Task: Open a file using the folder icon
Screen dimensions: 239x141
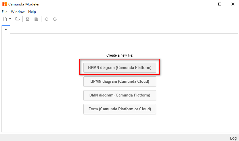Action: [18, 19]
